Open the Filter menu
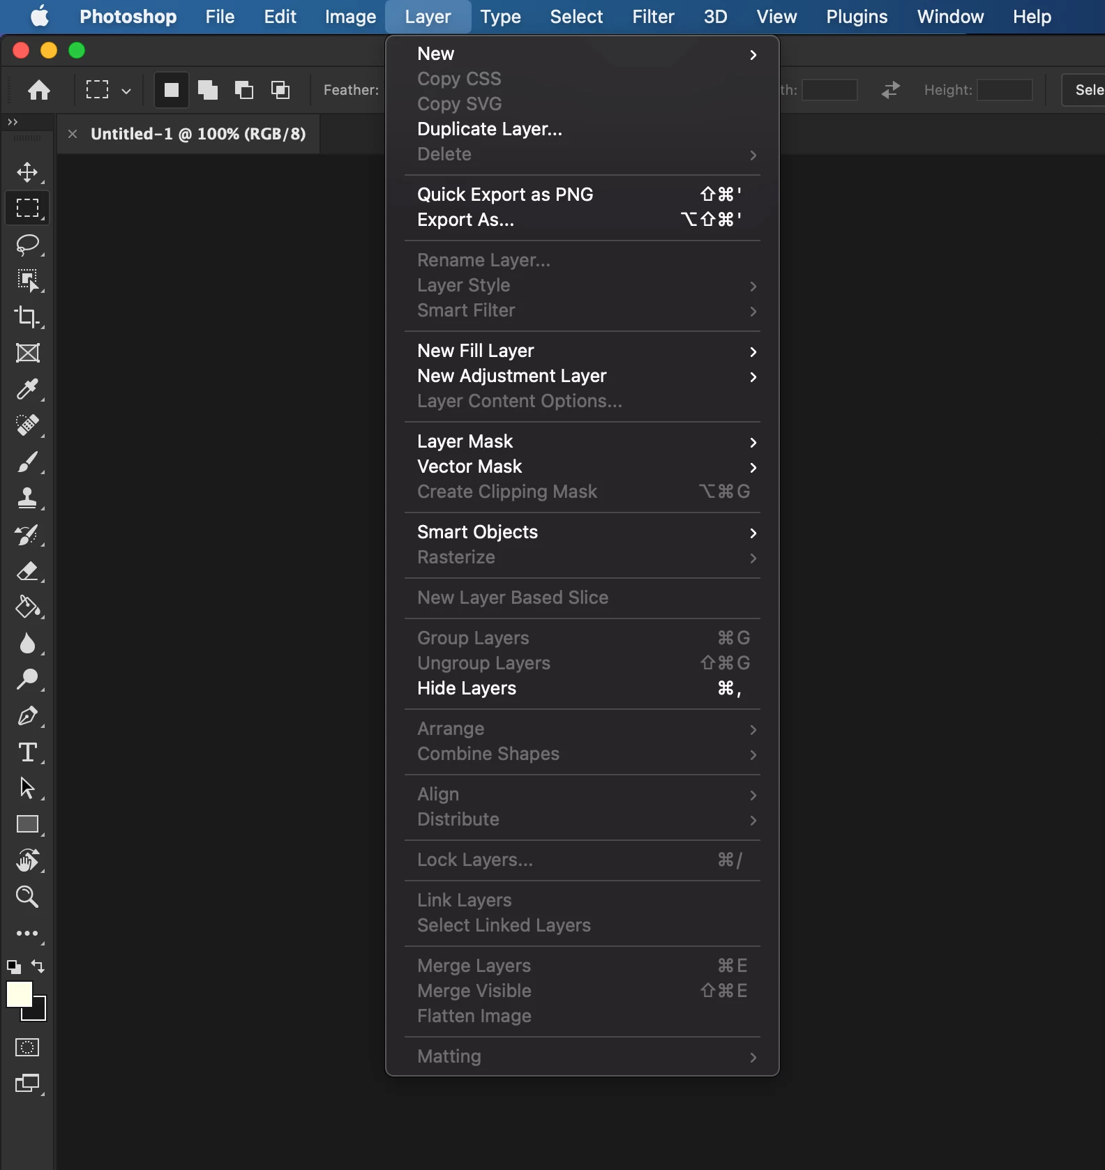1105x1170 pixels. click(x=653, y=17)
